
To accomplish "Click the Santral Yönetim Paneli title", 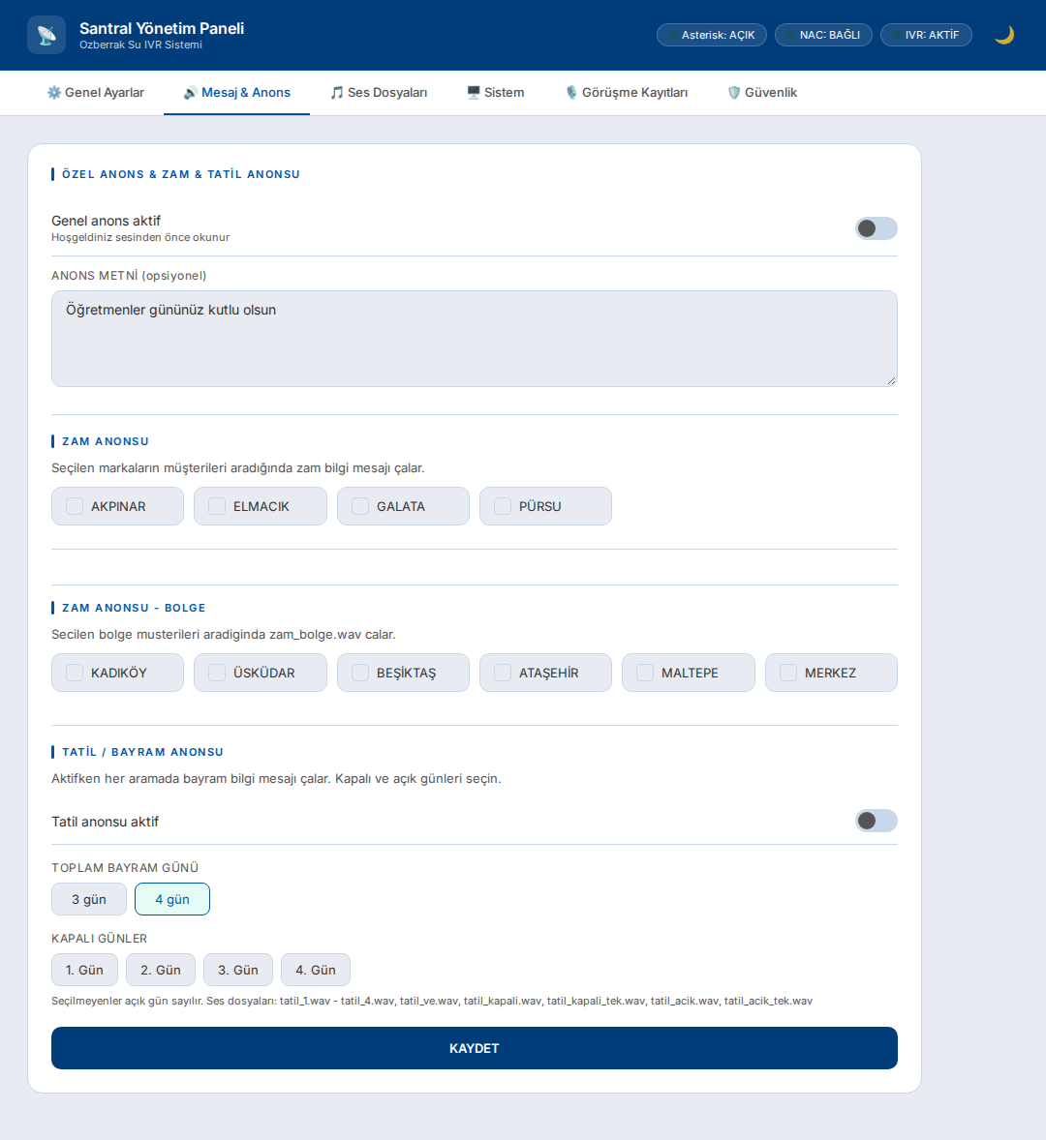I will 162,28.
